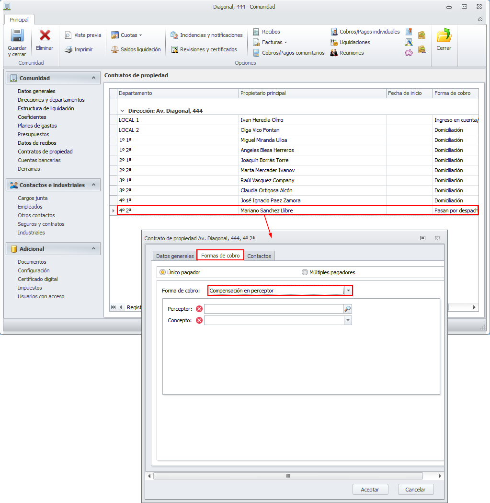Click the red error icon beside Concepto
The height and width of the screenshot is (503, 490).
coord(199,320)
